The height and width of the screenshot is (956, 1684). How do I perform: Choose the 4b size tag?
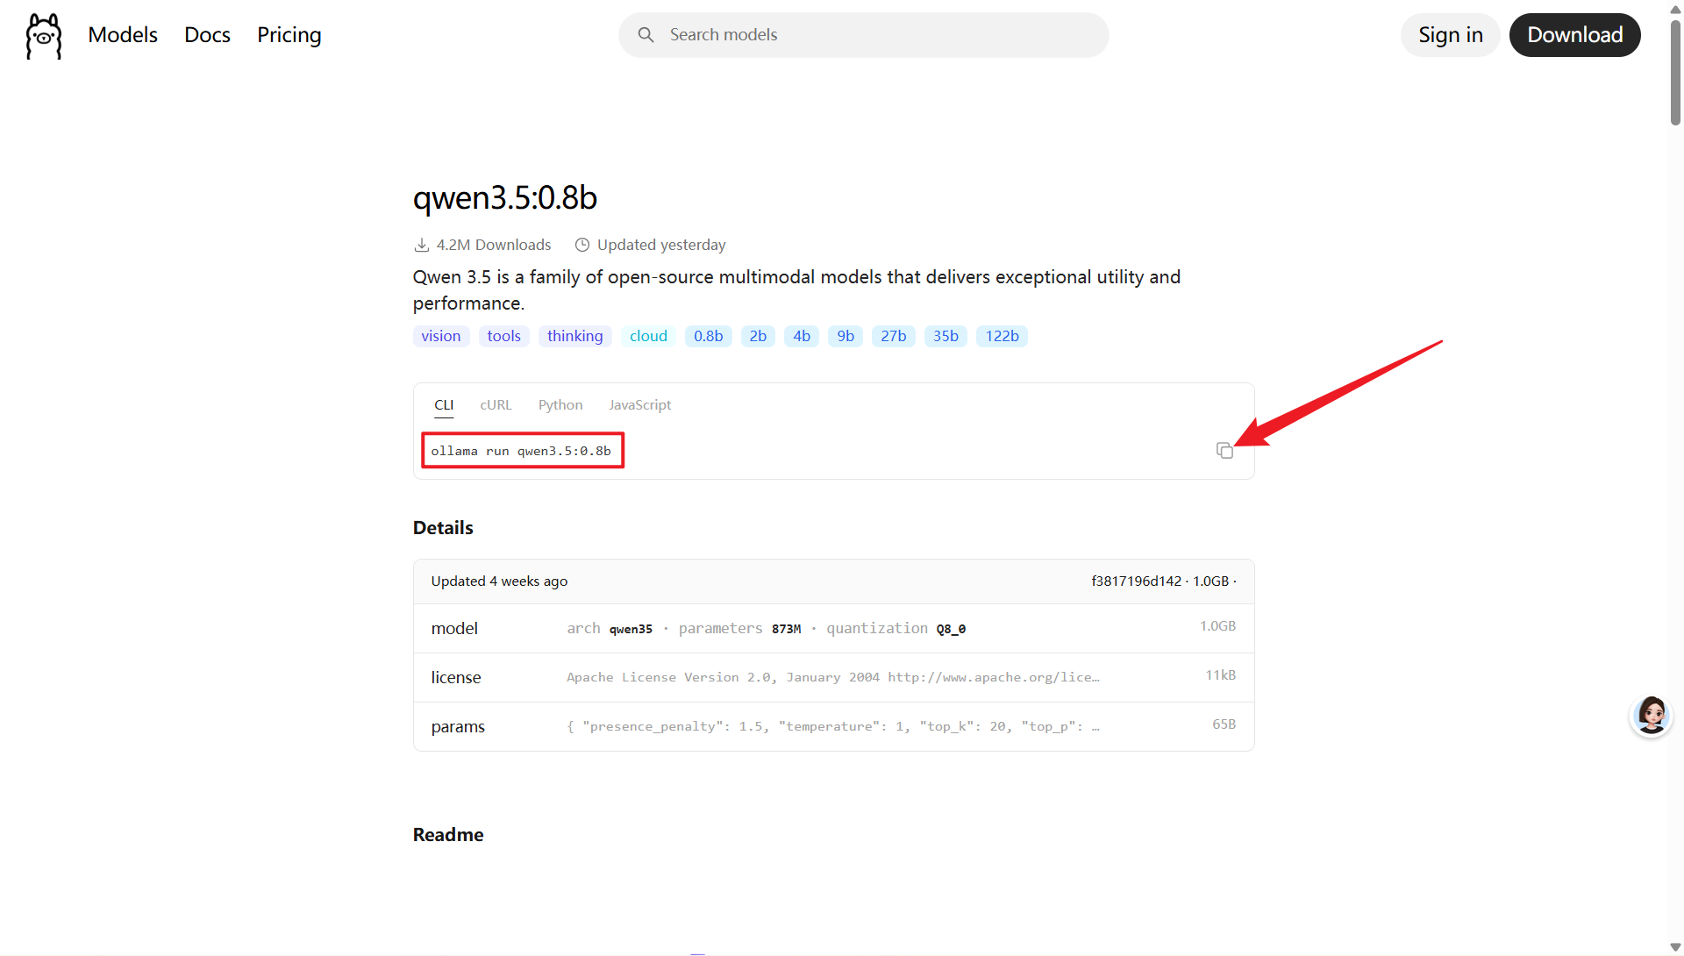(802, 337)
